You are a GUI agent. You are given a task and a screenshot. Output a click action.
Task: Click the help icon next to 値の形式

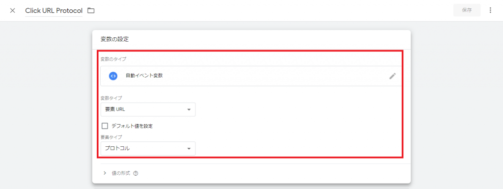[x=136, y=173]
